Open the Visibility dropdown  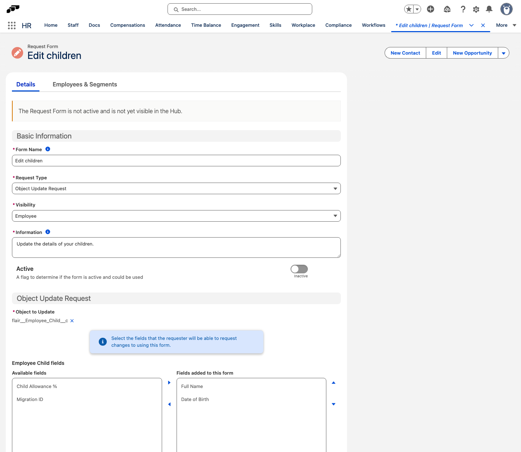(x=176, y=216)
